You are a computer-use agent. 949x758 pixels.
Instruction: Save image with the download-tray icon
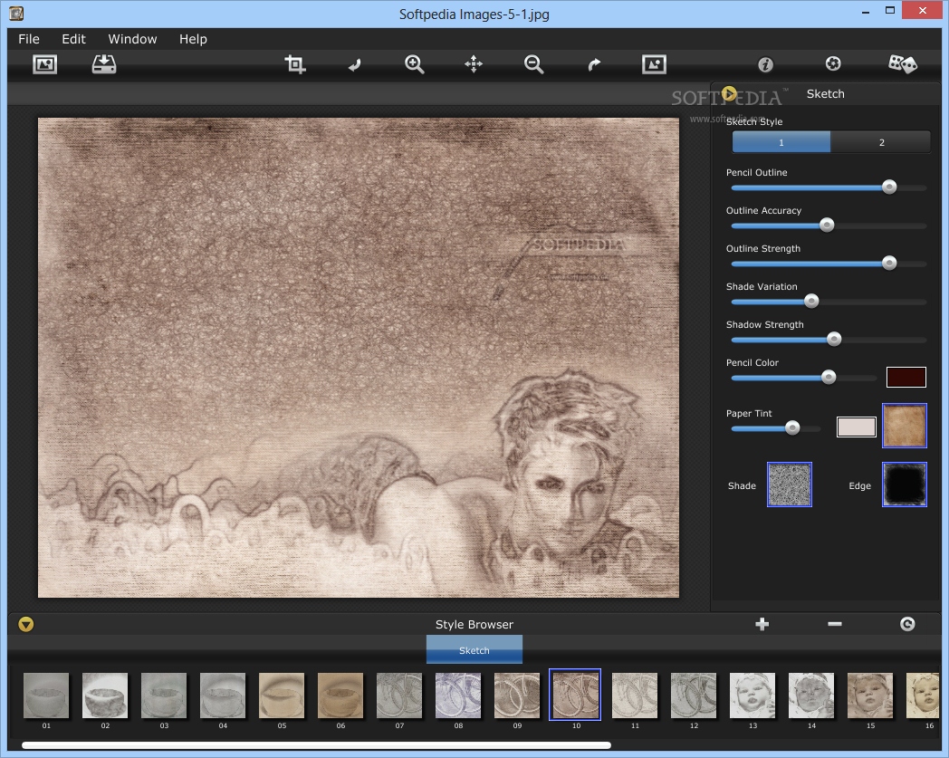(104, 64)
